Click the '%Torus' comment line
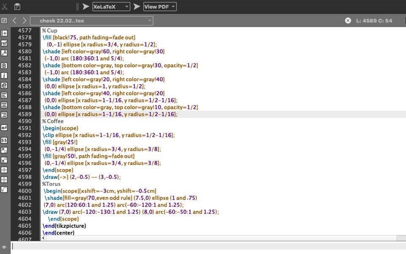Viewport: 406px width, 254px height. pyautogui.click(x=51, y=184)
